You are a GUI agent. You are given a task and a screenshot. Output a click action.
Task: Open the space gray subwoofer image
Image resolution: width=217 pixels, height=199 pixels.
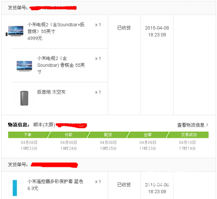point(24,98)
